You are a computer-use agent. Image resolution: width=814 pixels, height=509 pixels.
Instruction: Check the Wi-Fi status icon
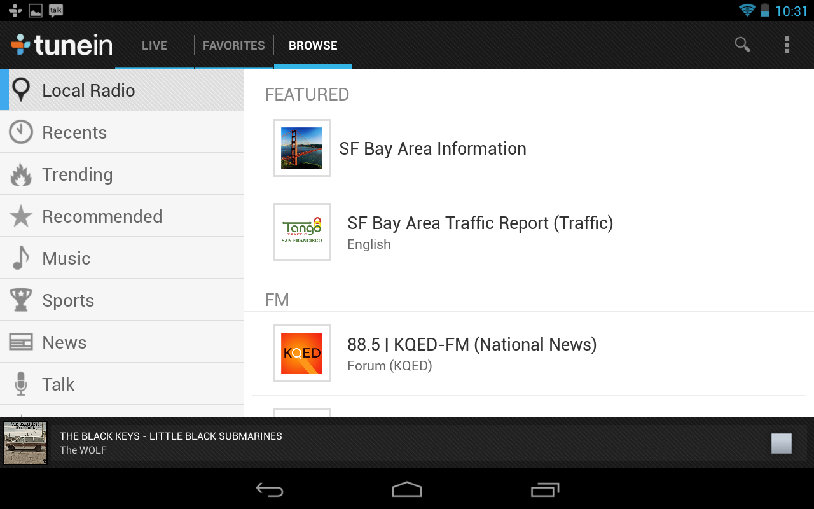coord(747,10)
